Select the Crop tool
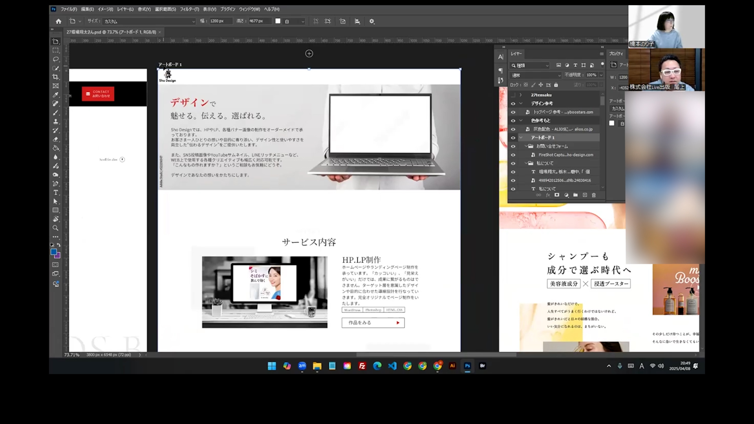 point(56,77)
